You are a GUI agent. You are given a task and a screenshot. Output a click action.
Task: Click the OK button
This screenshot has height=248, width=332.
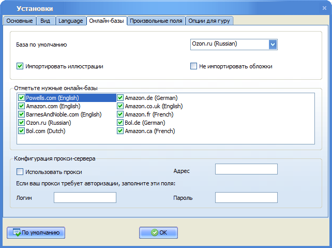[158, 232]
